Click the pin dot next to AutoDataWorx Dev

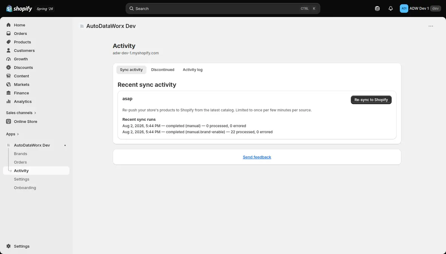[65, 145]
